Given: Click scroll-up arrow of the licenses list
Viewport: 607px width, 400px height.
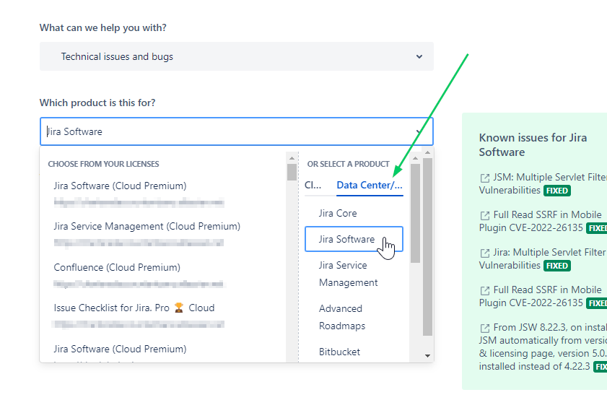Looking at the screenshot, I should (x=292, y=158).
